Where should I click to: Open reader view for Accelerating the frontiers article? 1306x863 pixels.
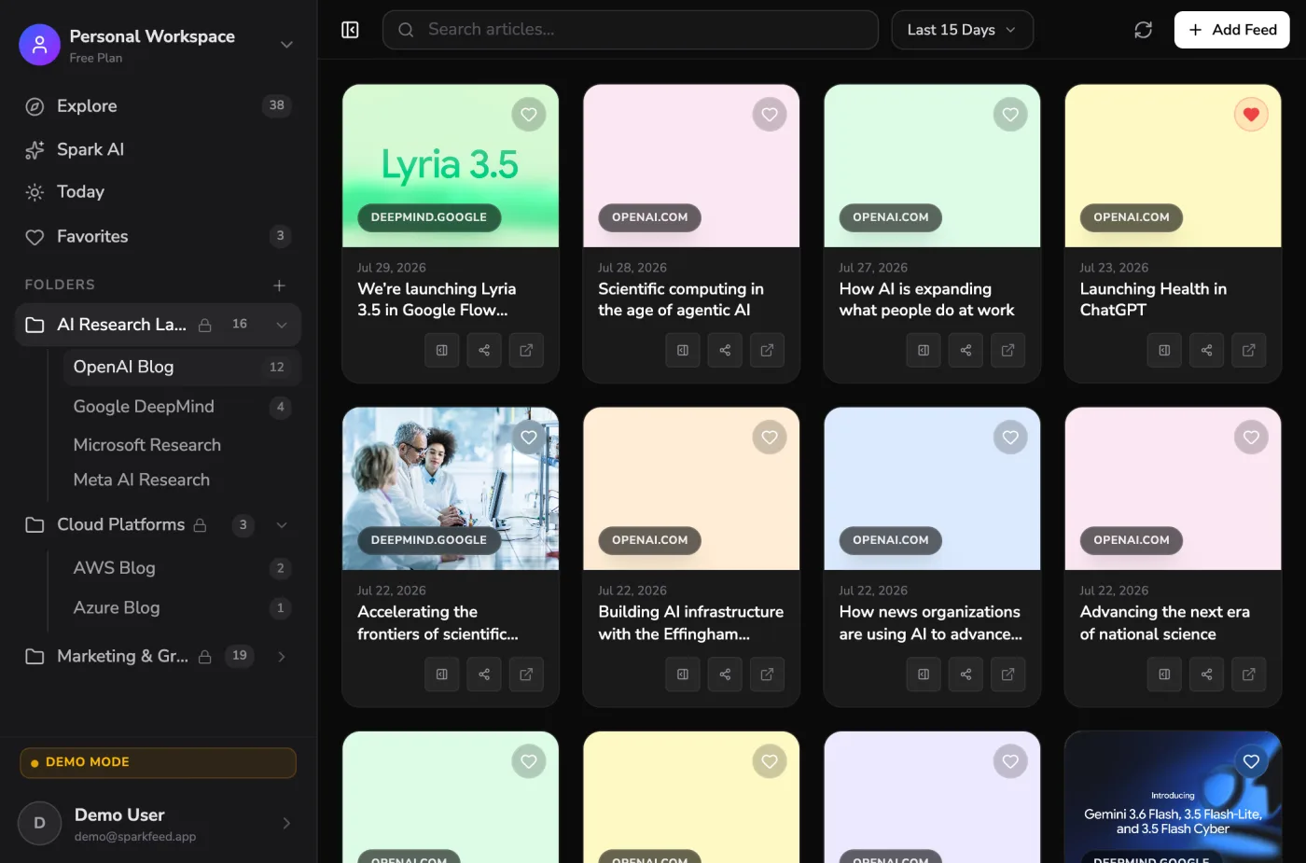pyautogui.click(x=442, y=674)
